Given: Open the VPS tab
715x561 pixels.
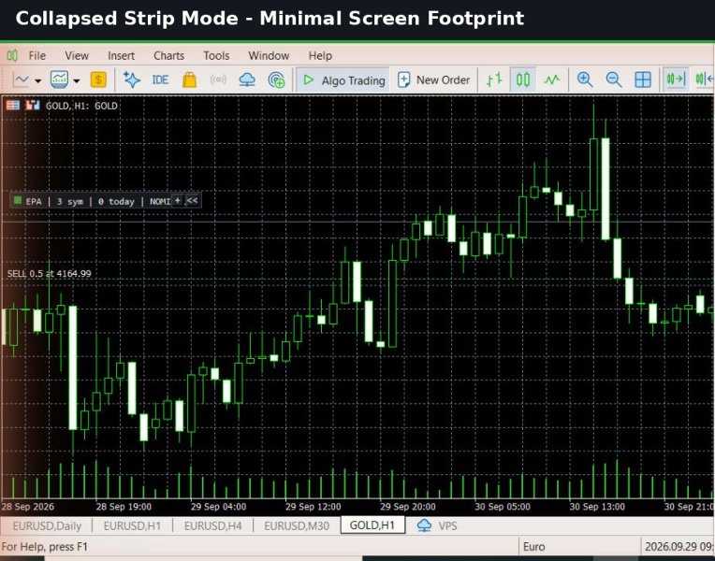Looking at the screenshot, I should click(437, 525).
